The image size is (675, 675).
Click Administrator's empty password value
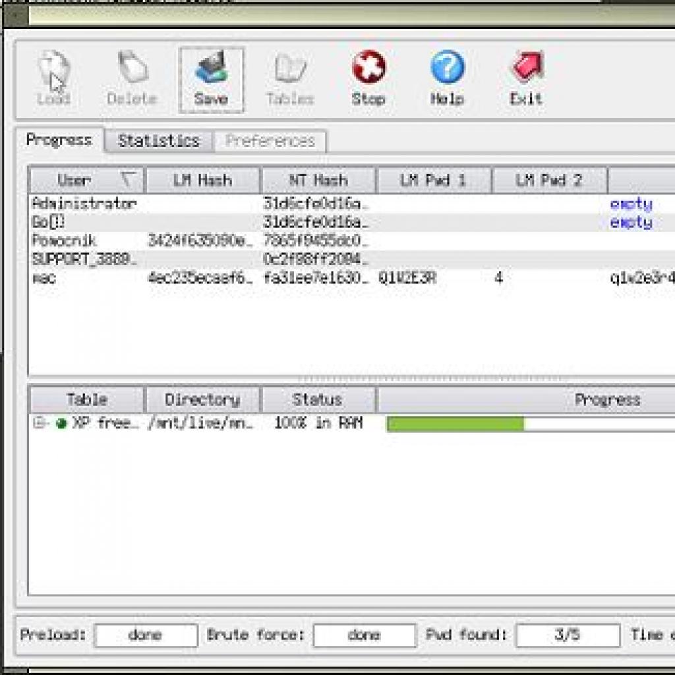pos(631,204)
